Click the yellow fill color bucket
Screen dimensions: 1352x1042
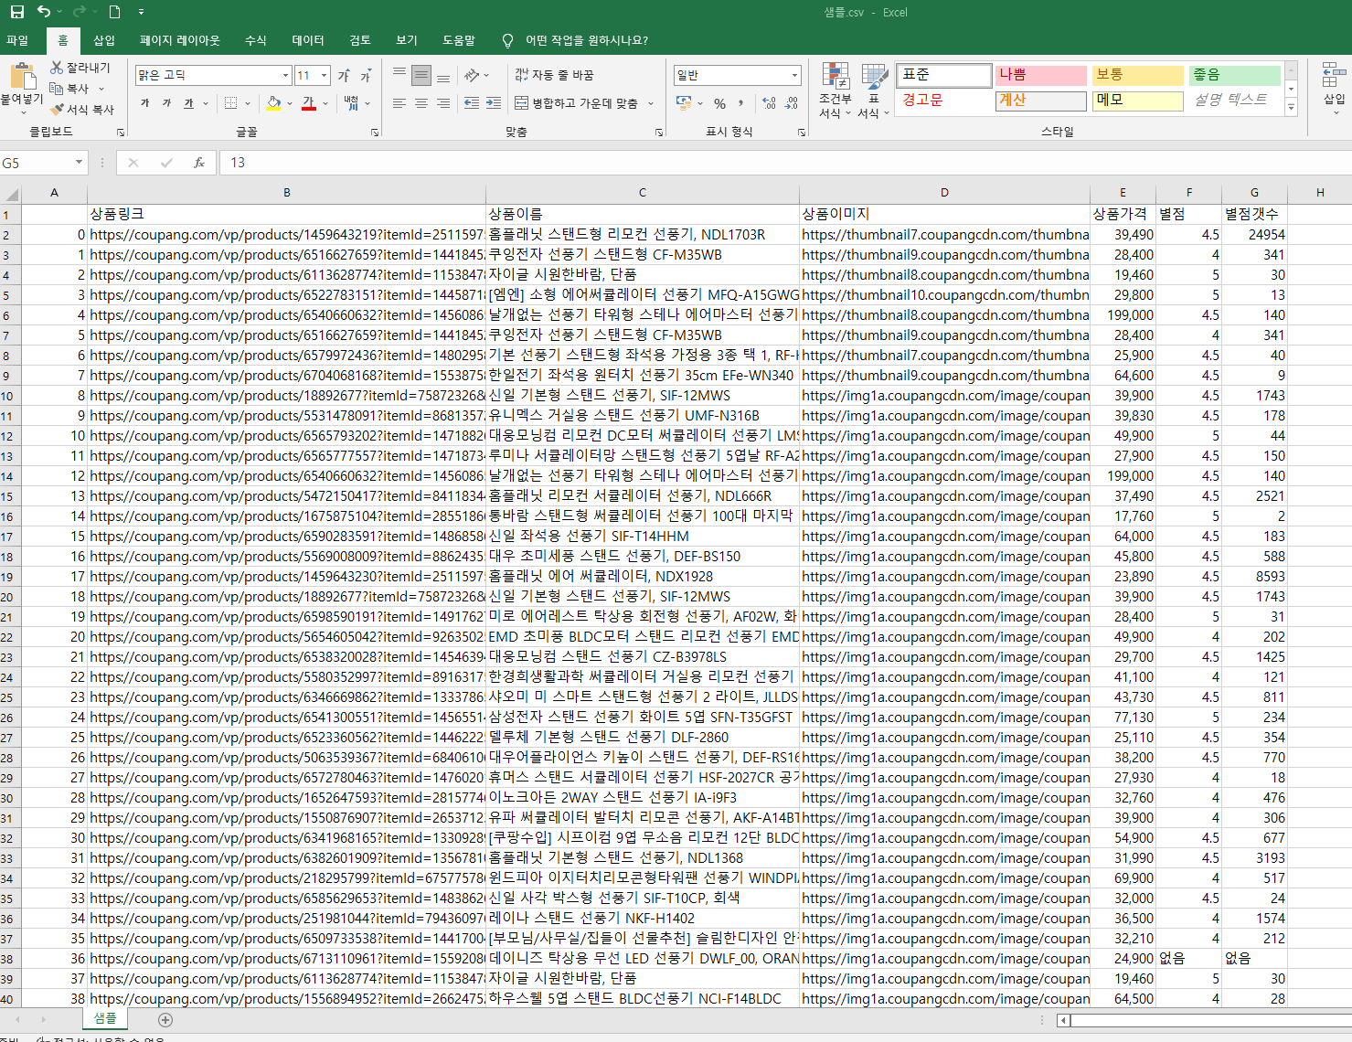(x=273, y=103)
